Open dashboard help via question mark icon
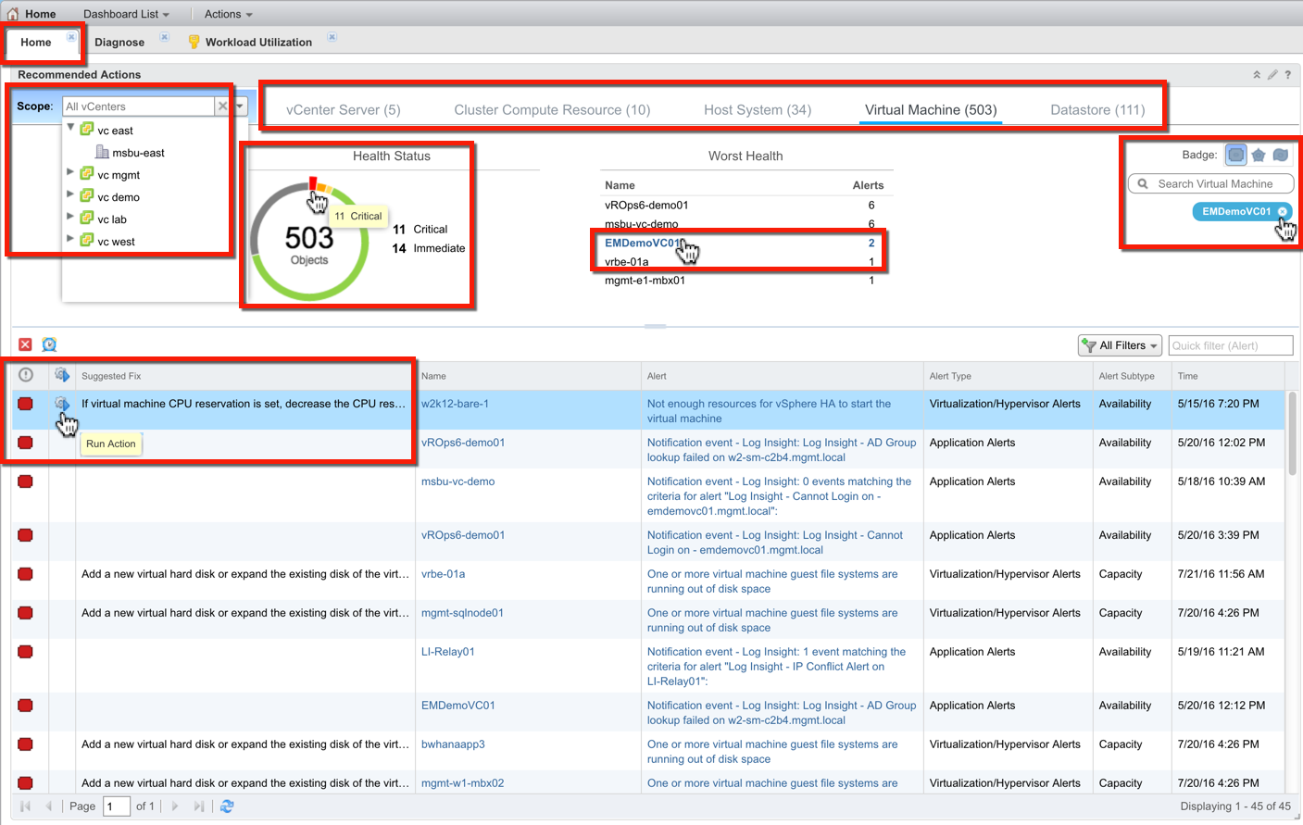Image resolution: width=1303 pixels, height=825 pixels. pyautogui.click(x=1288, y=74)
